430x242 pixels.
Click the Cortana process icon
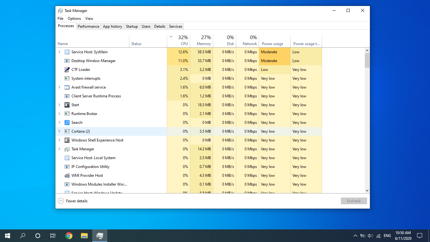pyautogui.click(x=67, y=131)
